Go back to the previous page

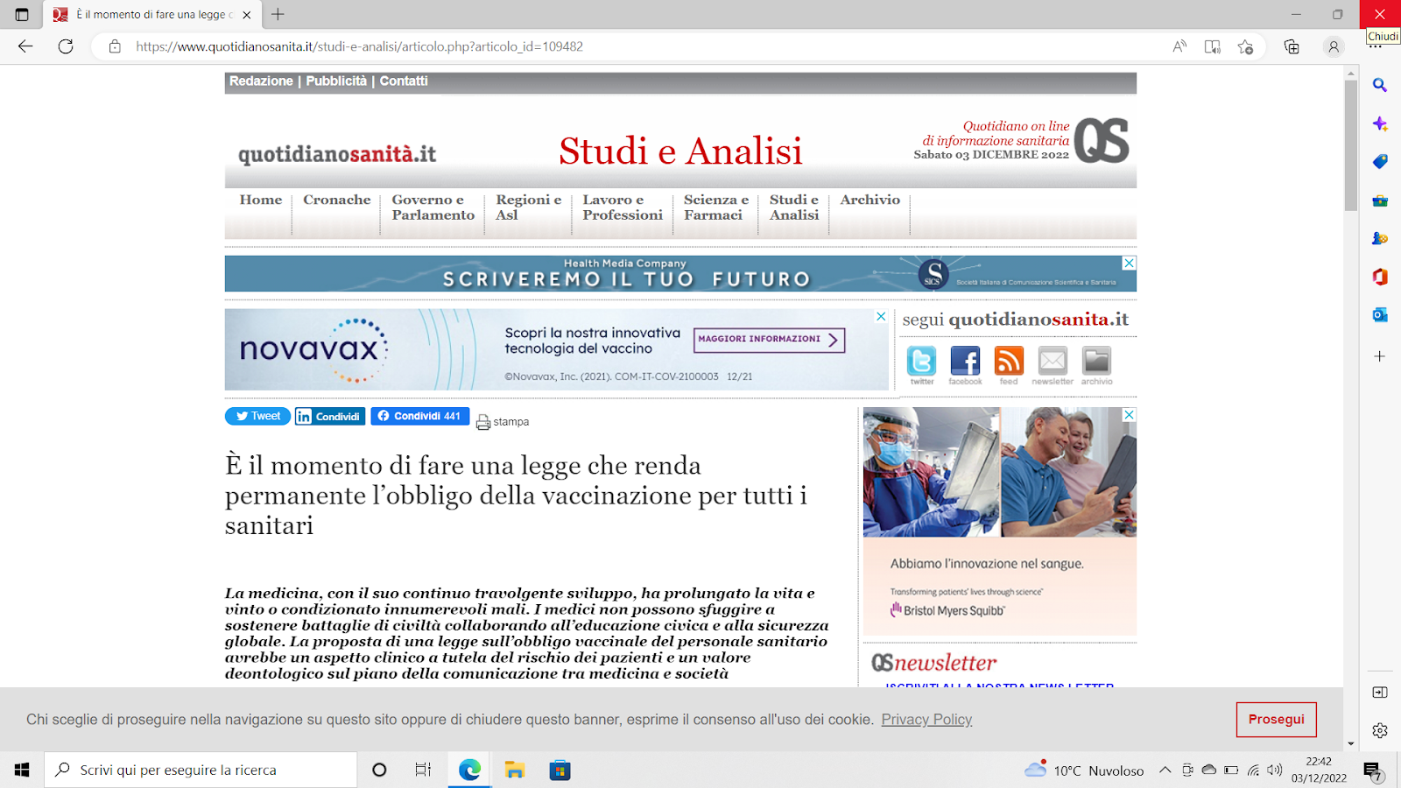(x=25, y=46)
